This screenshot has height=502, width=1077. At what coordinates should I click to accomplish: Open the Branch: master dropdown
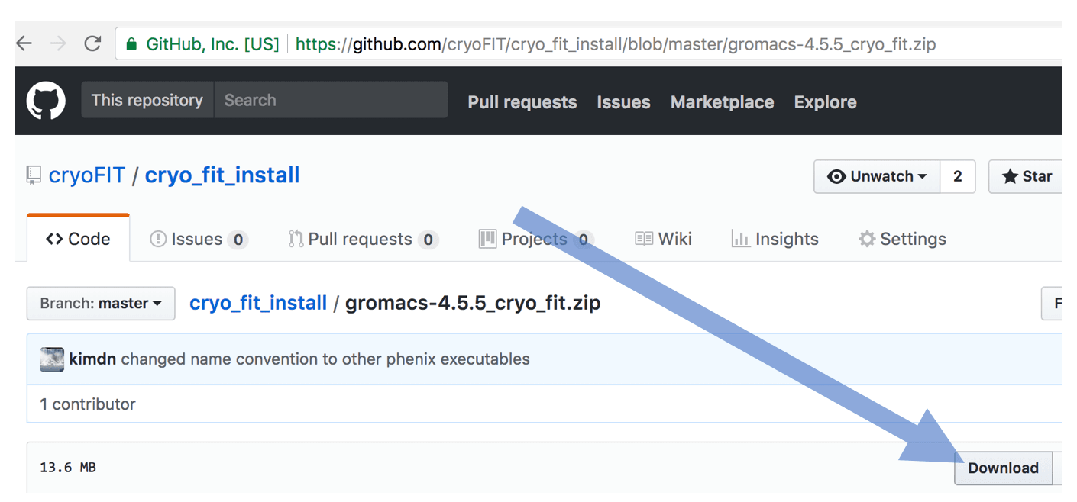coord(101,303)
